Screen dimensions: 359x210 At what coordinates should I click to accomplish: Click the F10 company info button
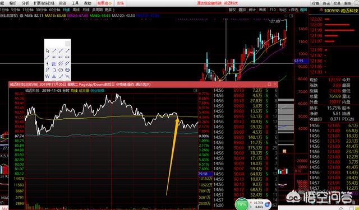point(273,10)
